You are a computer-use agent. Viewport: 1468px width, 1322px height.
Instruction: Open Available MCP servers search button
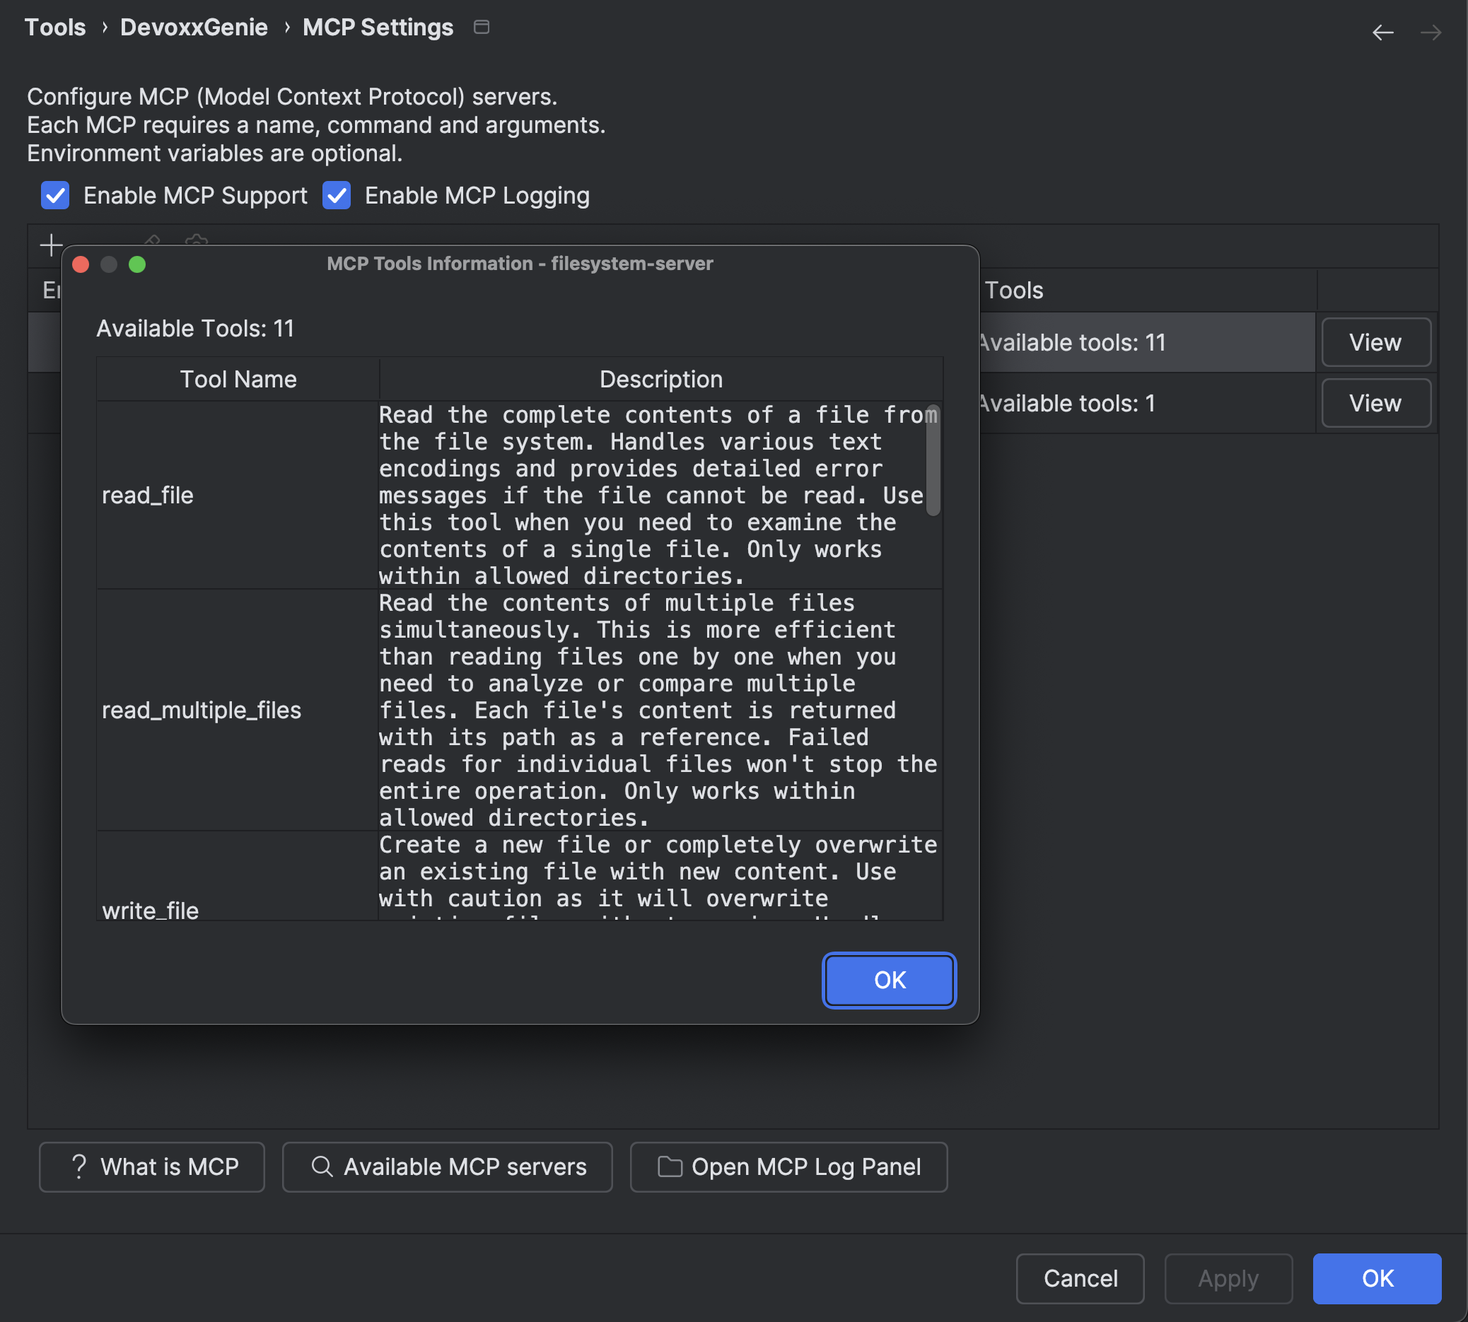[x=448, y=1166]
